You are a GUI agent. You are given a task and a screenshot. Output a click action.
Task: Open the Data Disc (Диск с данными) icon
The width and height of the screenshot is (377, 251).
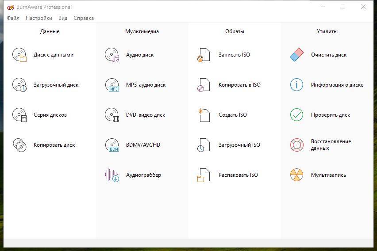pyautogui.click(x=19, y=55)
